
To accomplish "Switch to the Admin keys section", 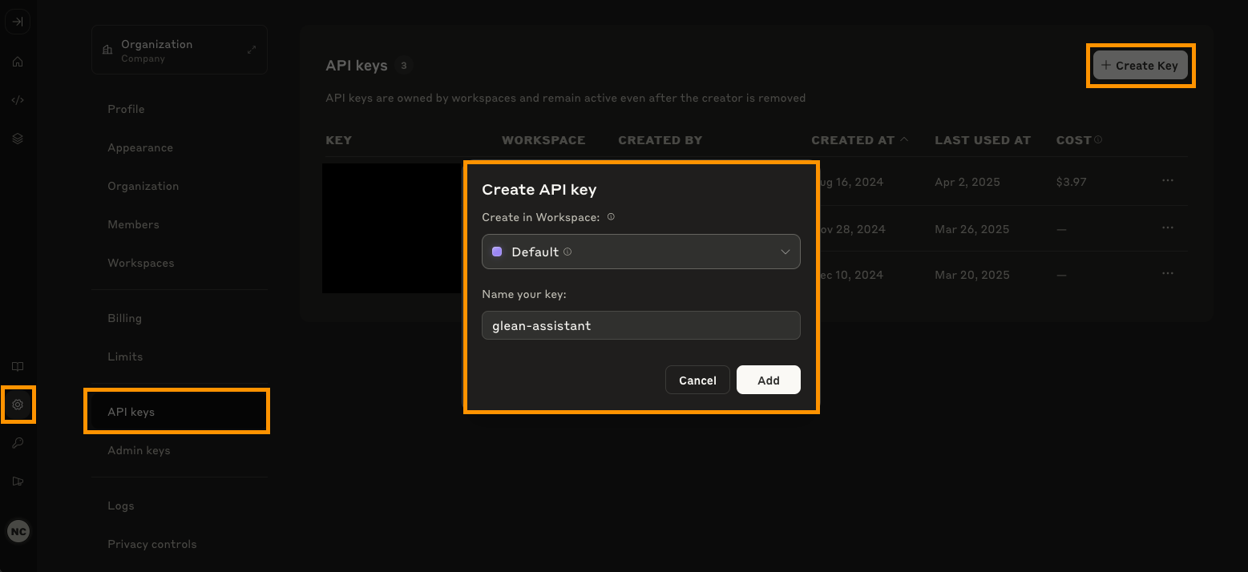I will click(139, 449).
